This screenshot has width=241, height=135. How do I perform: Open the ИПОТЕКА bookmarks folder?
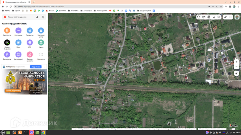point(73,11)
